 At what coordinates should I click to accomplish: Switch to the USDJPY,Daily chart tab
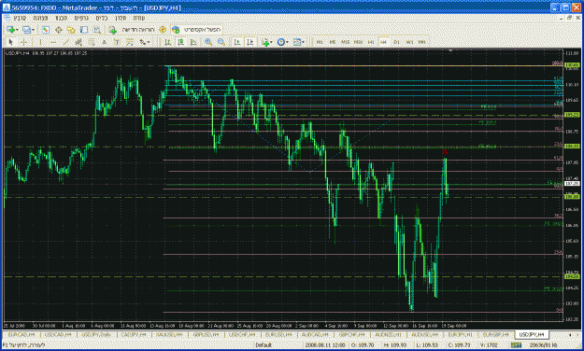coord(96,334)
